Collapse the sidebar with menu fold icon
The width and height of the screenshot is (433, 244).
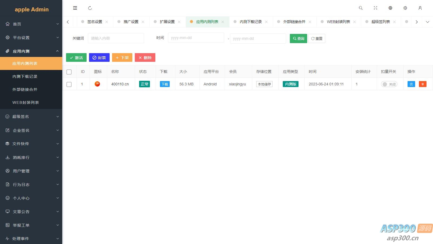75,8
